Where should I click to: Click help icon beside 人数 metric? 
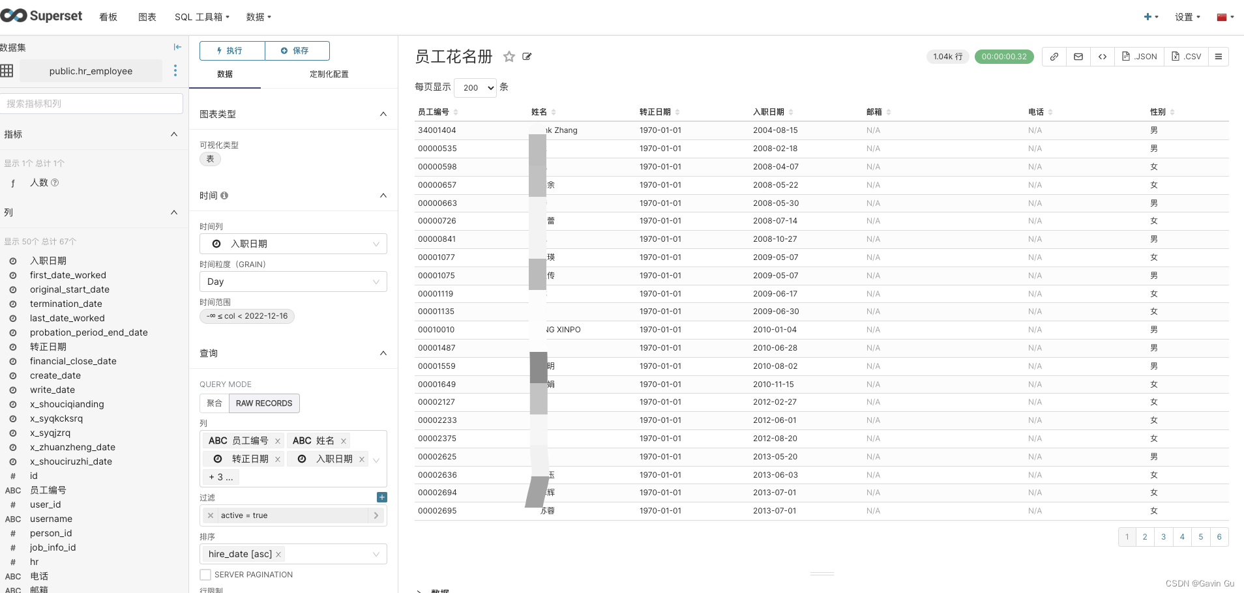(x=55, y=182)
